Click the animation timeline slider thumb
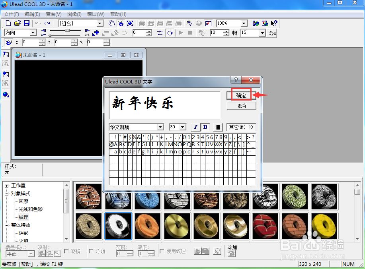This screenshot has height=269, width=365. point(67,31)
